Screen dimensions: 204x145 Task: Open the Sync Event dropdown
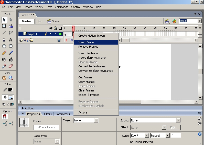147,136
